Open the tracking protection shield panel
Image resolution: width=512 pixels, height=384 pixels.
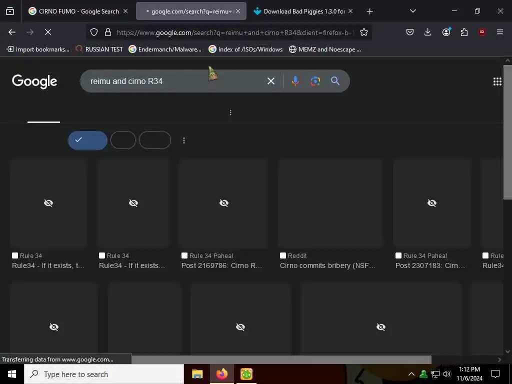coord(94,32)
